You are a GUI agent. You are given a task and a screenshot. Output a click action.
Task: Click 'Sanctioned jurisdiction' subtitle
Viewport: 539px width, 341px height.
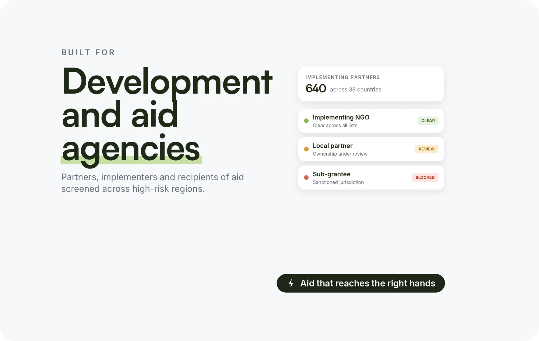(x=338, y=182)
